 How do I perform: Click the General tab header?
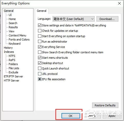(42, 11)
